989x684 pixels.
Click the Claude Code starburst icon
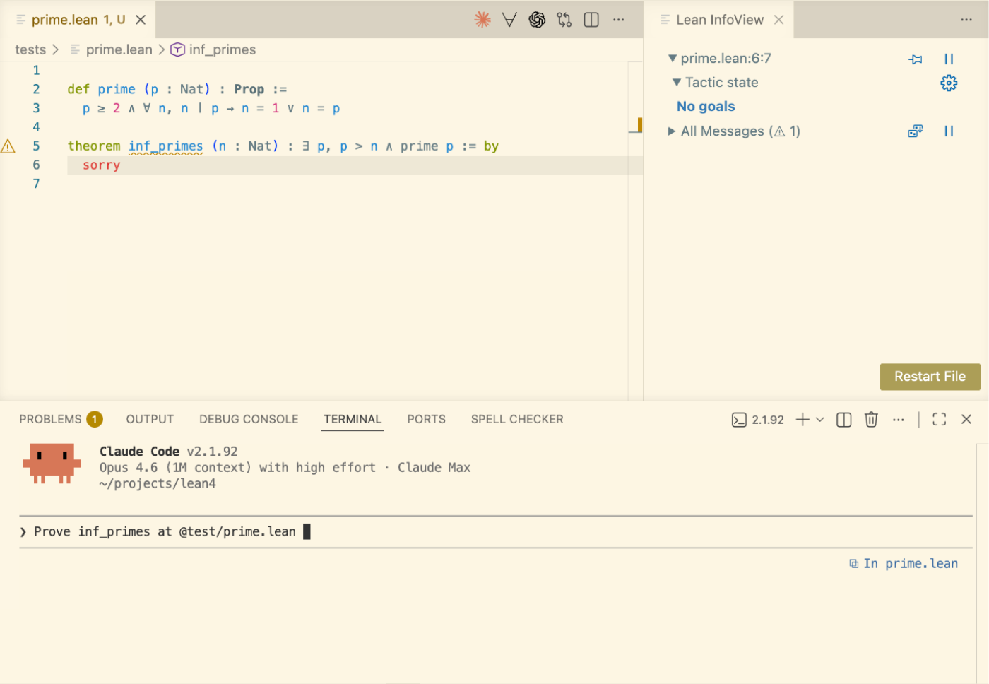(x=482, y=20)
